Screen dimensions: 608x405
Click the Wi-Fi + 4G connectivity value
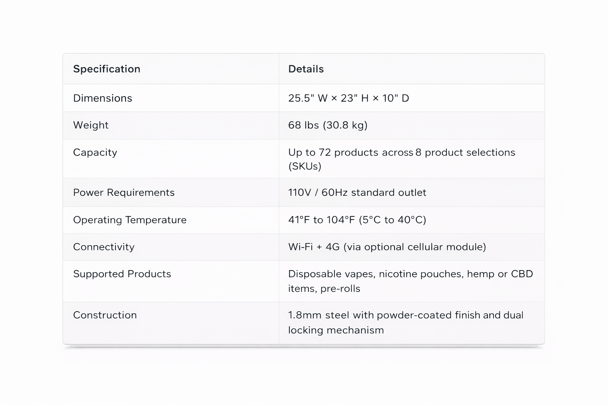[x=387, y=247]
